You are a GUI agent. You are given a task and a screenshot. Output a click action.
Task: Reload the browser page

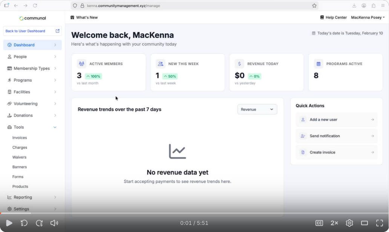click(35, 6)
